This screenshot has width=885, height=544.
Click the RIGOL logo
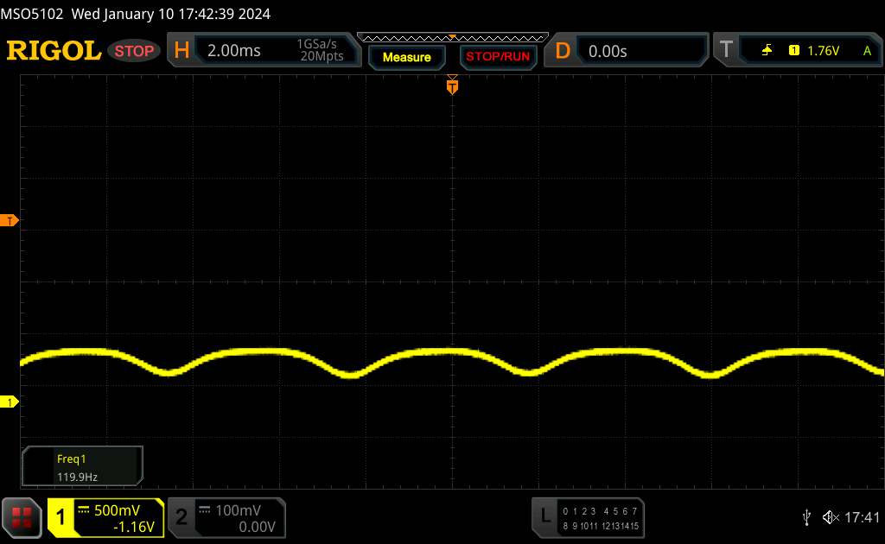(54, 51)
